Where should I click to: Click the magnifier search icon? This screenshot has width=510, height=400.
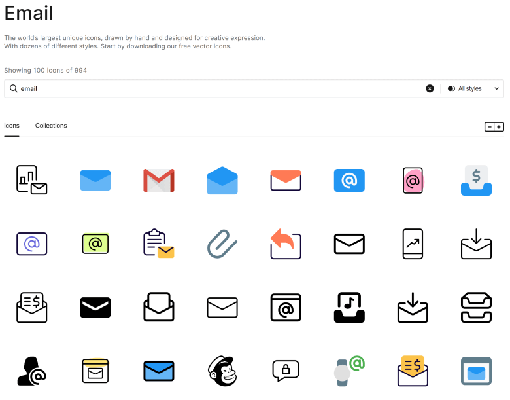(13, 88)
